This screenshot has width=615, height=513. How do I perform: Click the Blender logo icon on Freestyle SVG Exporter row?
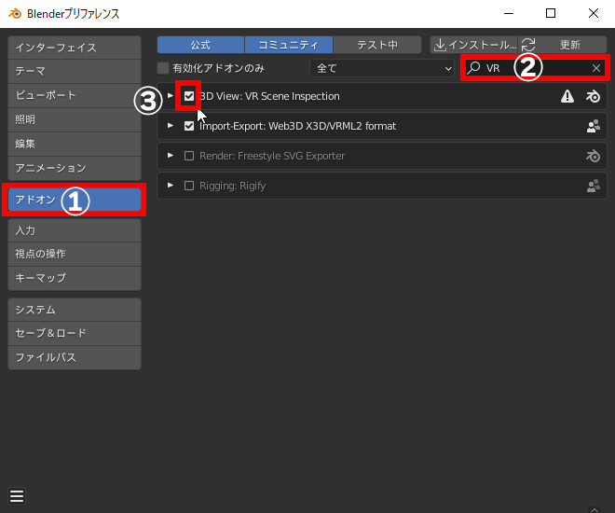tap(593, 156)
